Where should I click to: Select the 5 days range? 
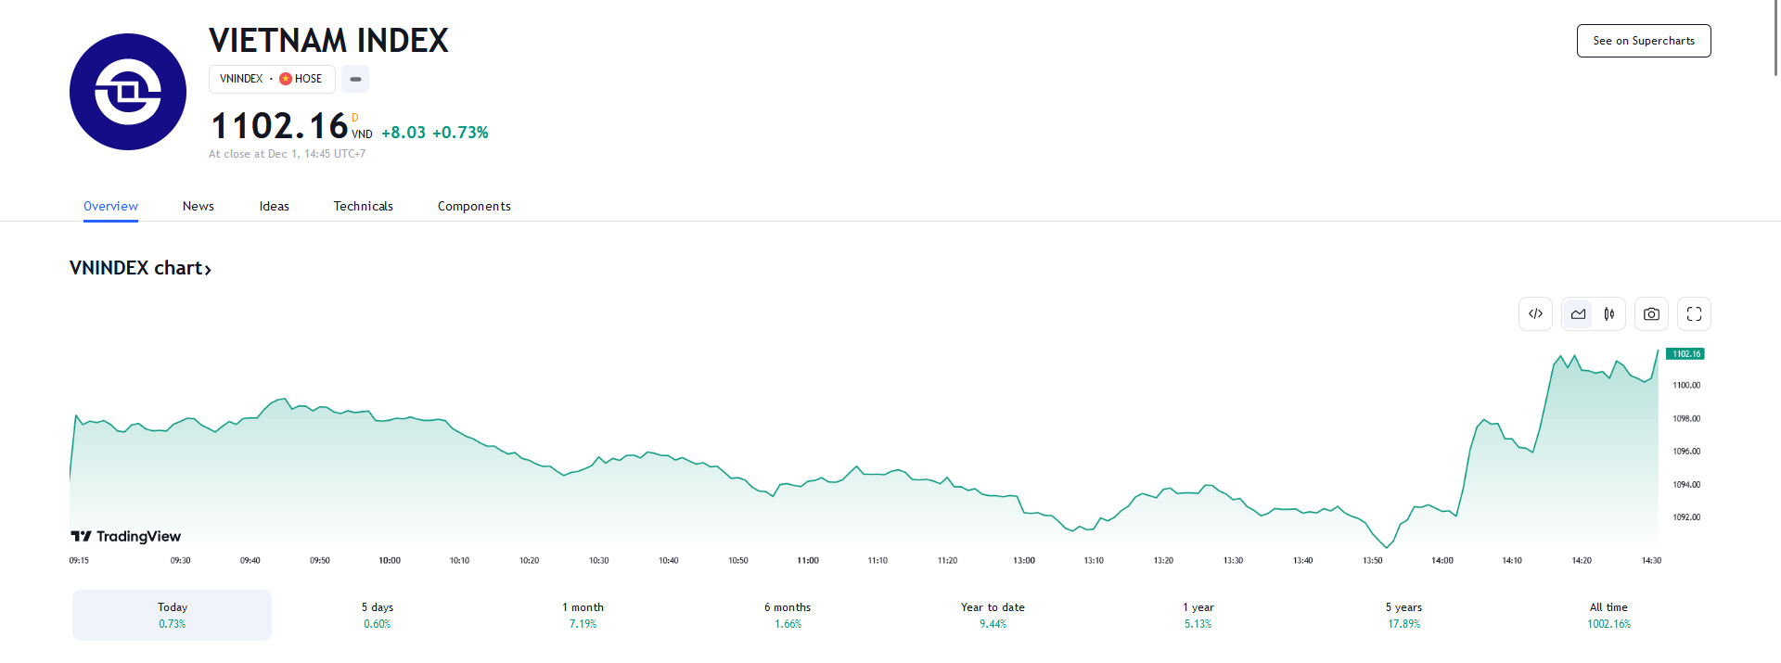click(378, 615)
